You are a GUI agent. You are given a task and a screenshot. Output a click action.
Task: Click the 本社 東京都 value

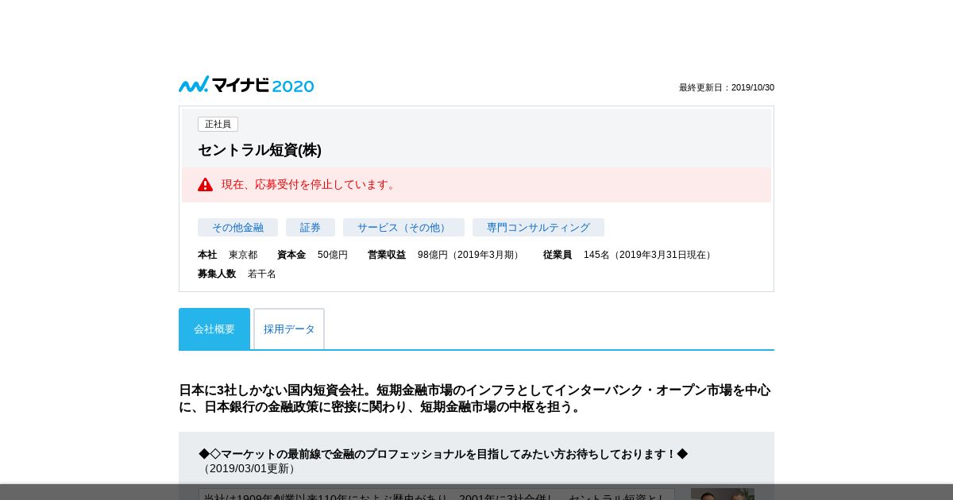243,255
